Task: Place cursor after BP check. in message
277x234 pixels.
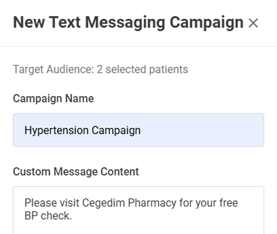Action: pos(73,216)
